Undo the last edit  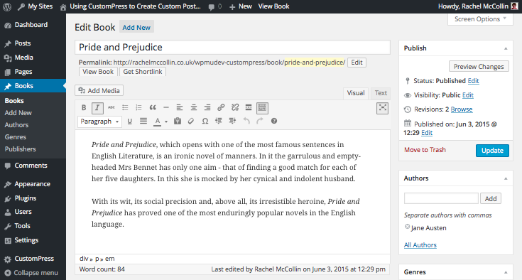[246, 122]
